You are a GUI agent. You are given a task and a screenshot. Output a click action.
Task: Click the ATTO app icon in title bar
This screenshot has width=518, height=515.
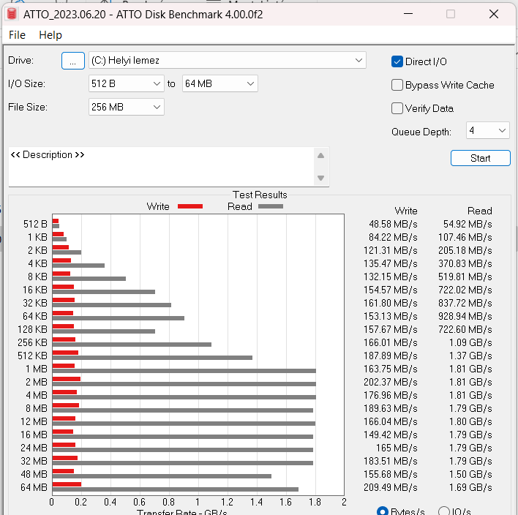coord(12,14)
